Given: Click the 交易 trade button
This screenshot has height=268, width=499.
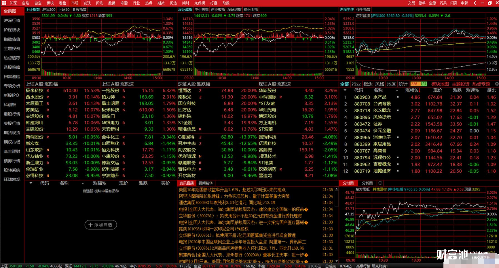Looking at the screenshot, I should coord(411,3).
